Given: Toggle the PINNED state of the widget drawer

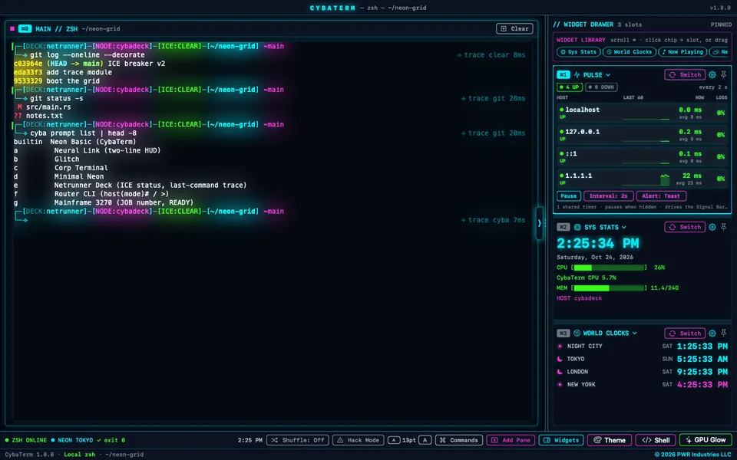Looking at the screenshot, I should [x=721, y=25].
